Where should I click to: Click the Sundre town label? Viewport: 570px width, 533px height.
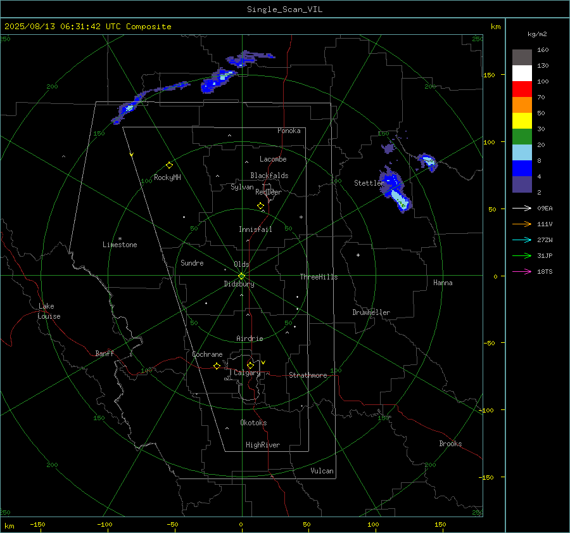[x=192, y=262]
